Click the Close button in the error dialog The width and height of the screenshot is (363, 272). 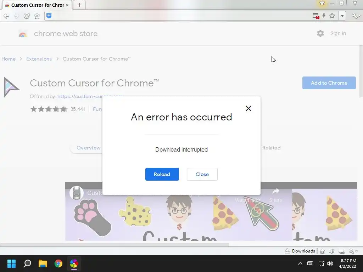pos(202,174)
